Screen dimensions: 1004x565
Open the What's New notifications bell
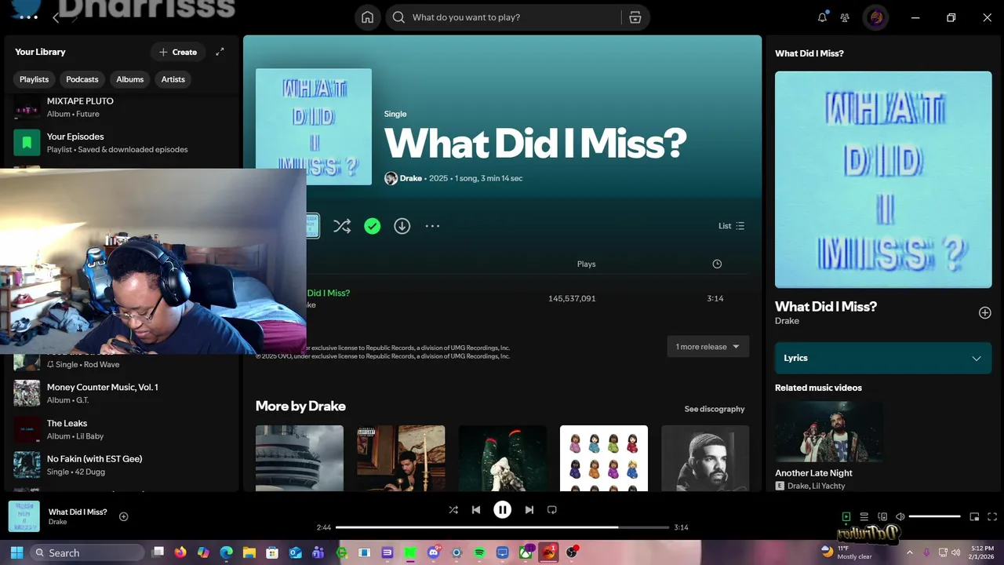(x=822, y=17)
